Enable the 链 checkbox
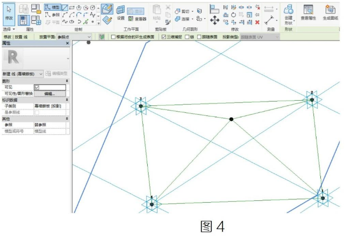 [187, 37]
